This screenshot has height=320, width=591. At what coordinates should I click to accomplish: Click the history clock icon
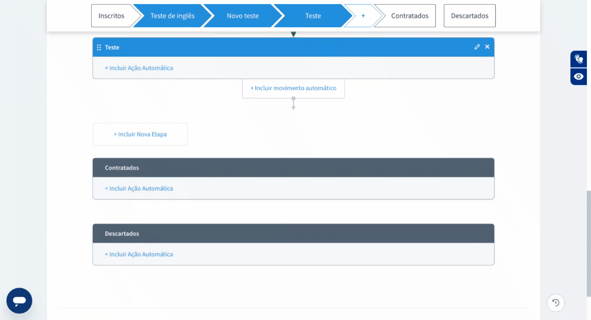(556, 303)
